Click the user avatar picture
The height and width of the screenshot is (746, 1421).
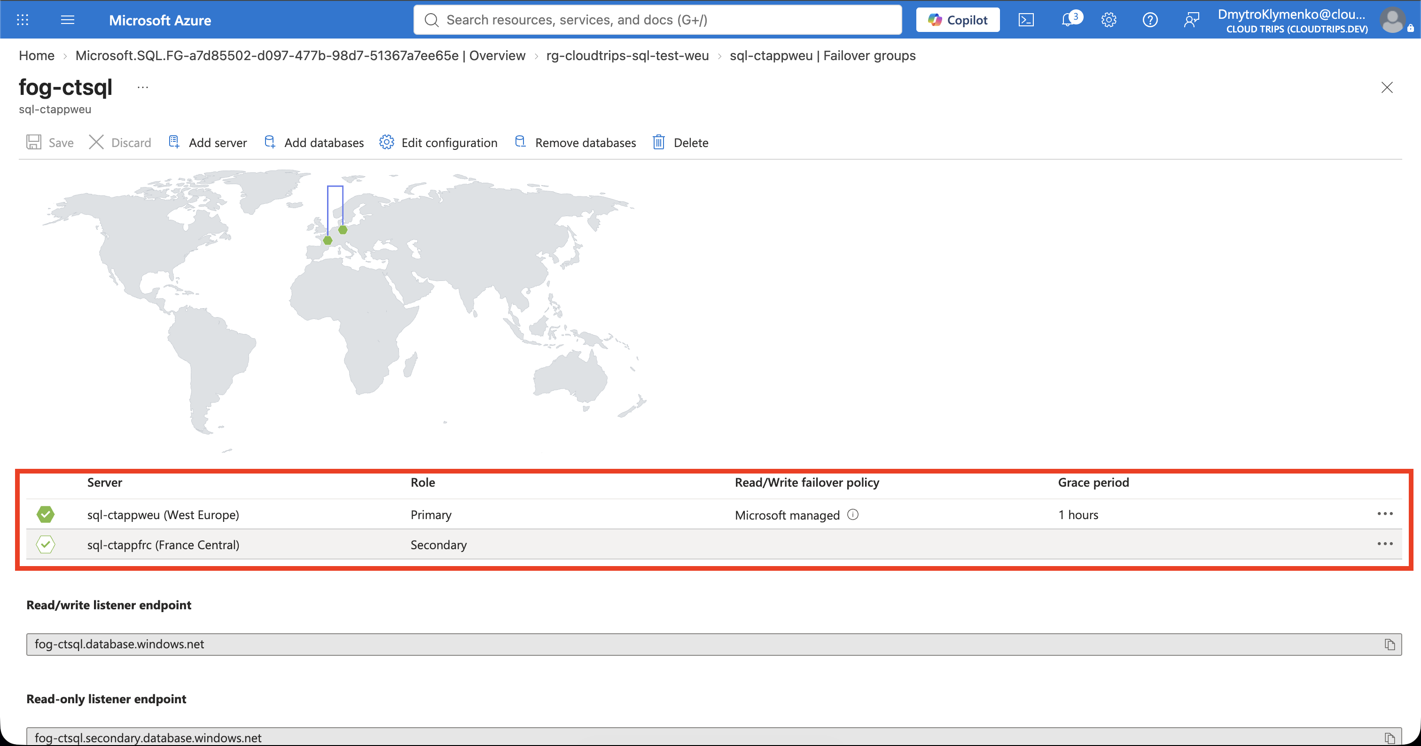pyautogui.click(x=1392, y=20)
